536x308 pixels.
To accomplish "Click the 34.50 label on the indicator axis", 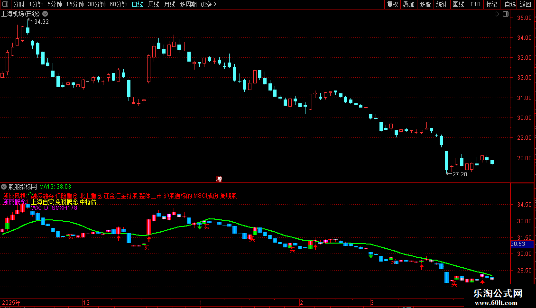I will point(524,205).
